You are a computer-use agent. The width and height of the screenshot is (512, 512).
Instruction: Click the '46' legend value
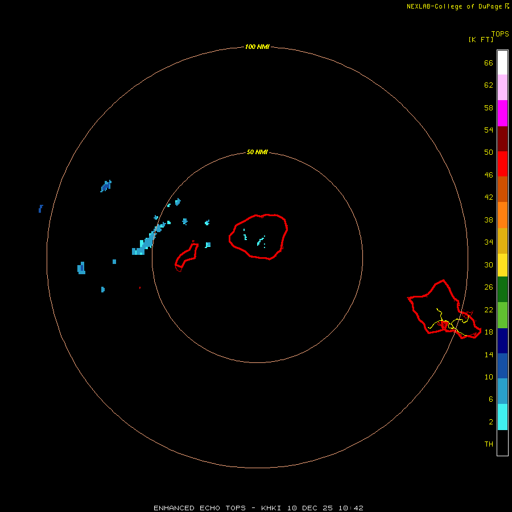(489, 175)
